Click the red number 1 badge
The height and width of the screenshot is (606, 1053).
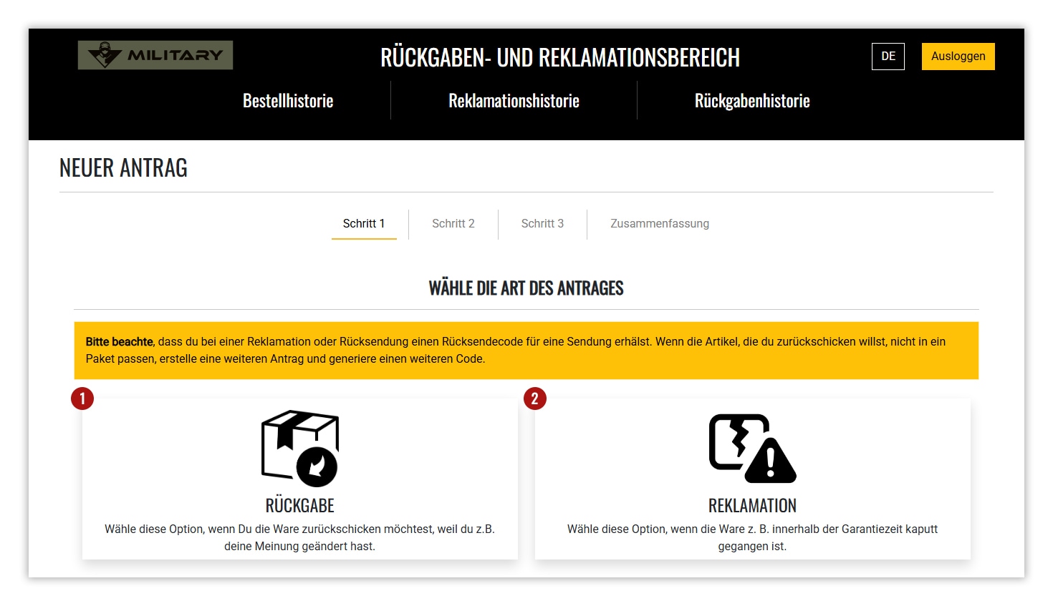pos(82,399)
